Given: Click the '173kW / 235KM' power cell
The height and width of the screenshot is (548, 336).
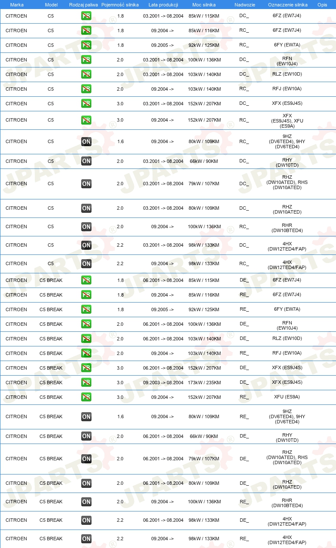Looking at the screenshot, I should pos(205,383).
